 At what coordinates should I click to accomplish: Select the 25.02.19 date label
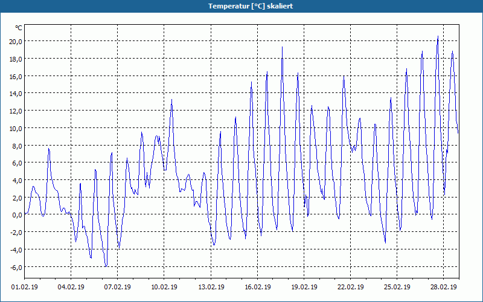[397, 287]
